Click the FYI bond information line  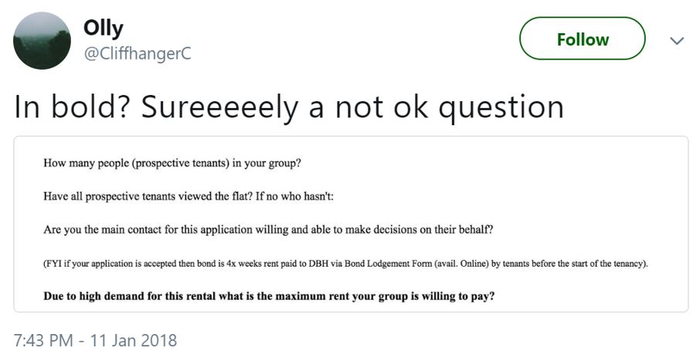(345, 264)
